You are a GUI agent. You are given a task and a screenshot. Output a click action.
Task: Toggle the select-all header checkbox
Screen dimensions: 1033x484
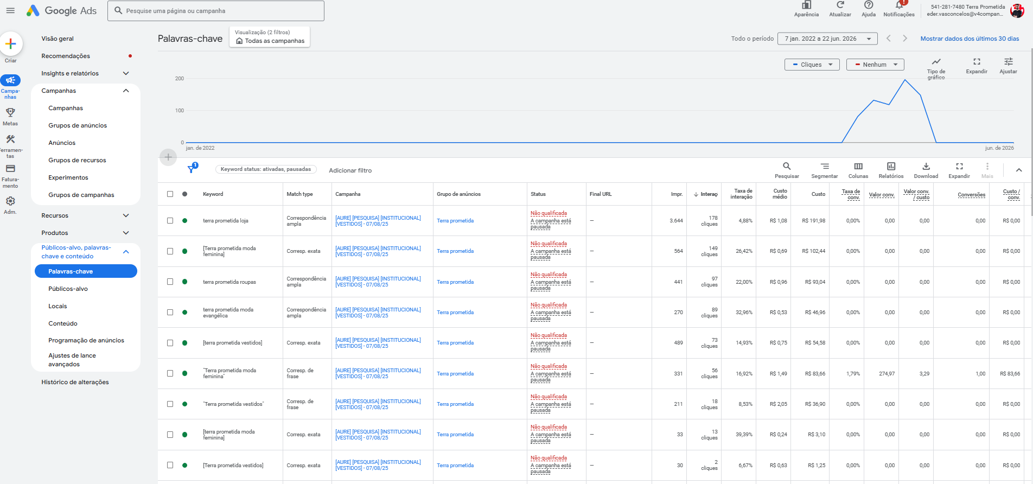coord(170,194)
